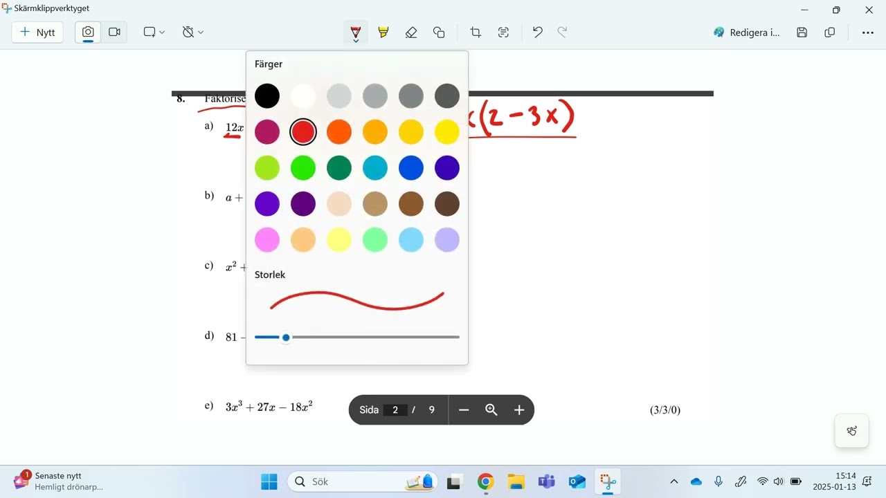
Task: Undo the last ink stroke
Action: 537,33
